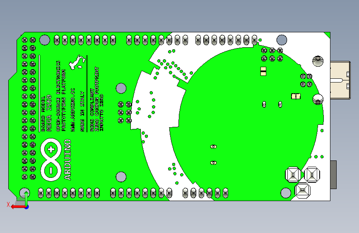Pick the mounting hole right of the ARDUINO text
Screen dimensions: 359x233
point(121,177)
